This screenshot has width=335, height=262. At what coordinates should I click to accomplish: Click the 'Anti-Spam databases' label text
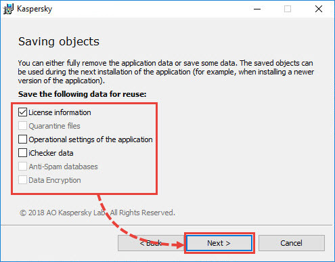click(63, 167)
